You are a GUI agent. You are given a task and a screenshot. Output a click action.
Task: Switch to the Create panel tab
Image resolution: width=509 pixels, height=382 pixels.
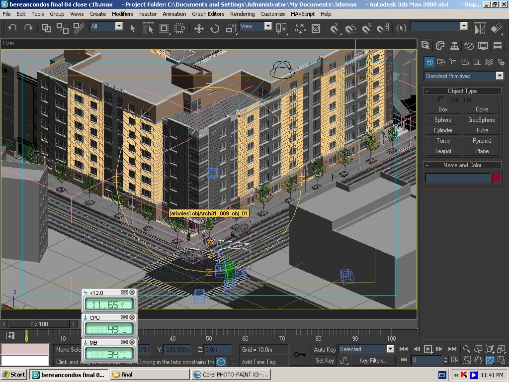click(425, 46)
